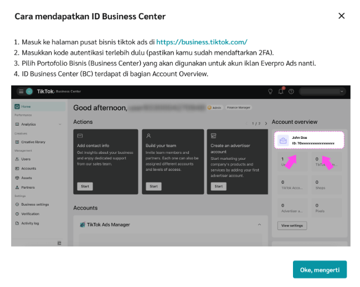Click the Shops count tile
Image resolution: width=360 pixels, height=287 pixels.
[x=326, y=185]
